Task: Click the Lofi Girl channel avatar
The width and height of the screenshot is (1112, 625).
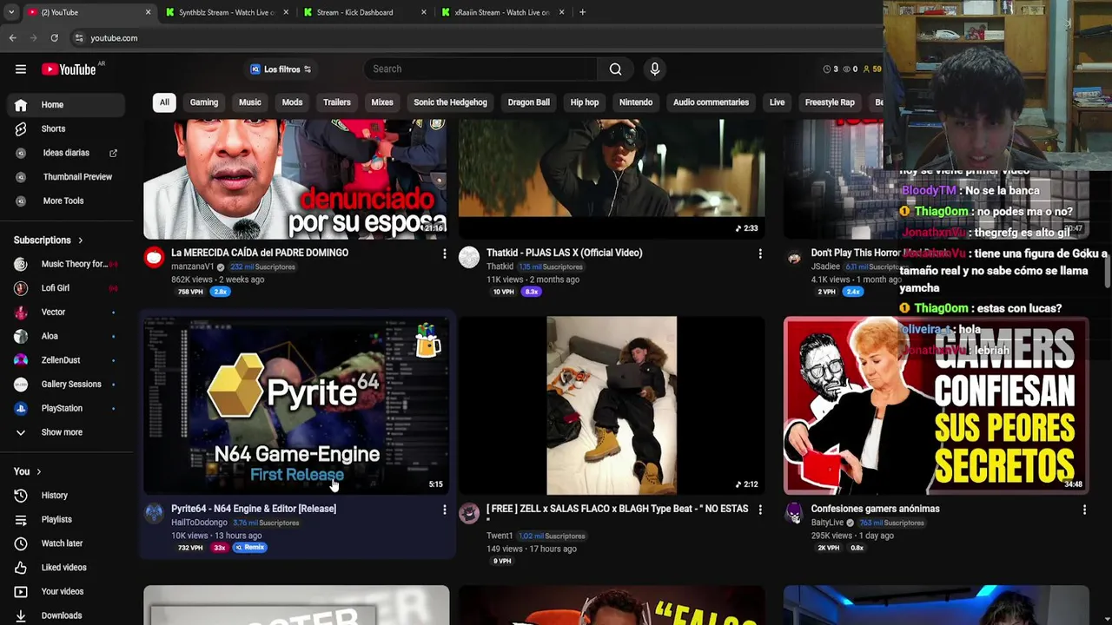Action: [x=21, y=288]
